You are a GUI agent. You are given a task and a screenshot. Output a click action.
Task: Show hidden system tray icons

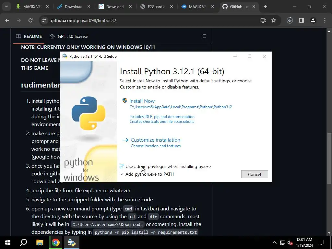(x=274, y=243)
